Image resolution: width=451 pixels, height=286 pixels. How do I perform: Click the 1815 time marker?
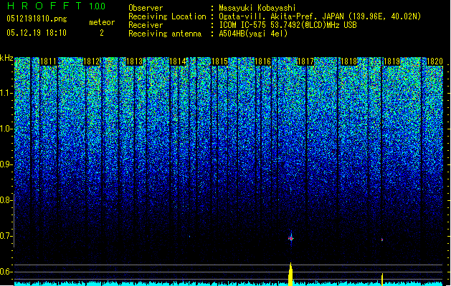tap(219, 61)
